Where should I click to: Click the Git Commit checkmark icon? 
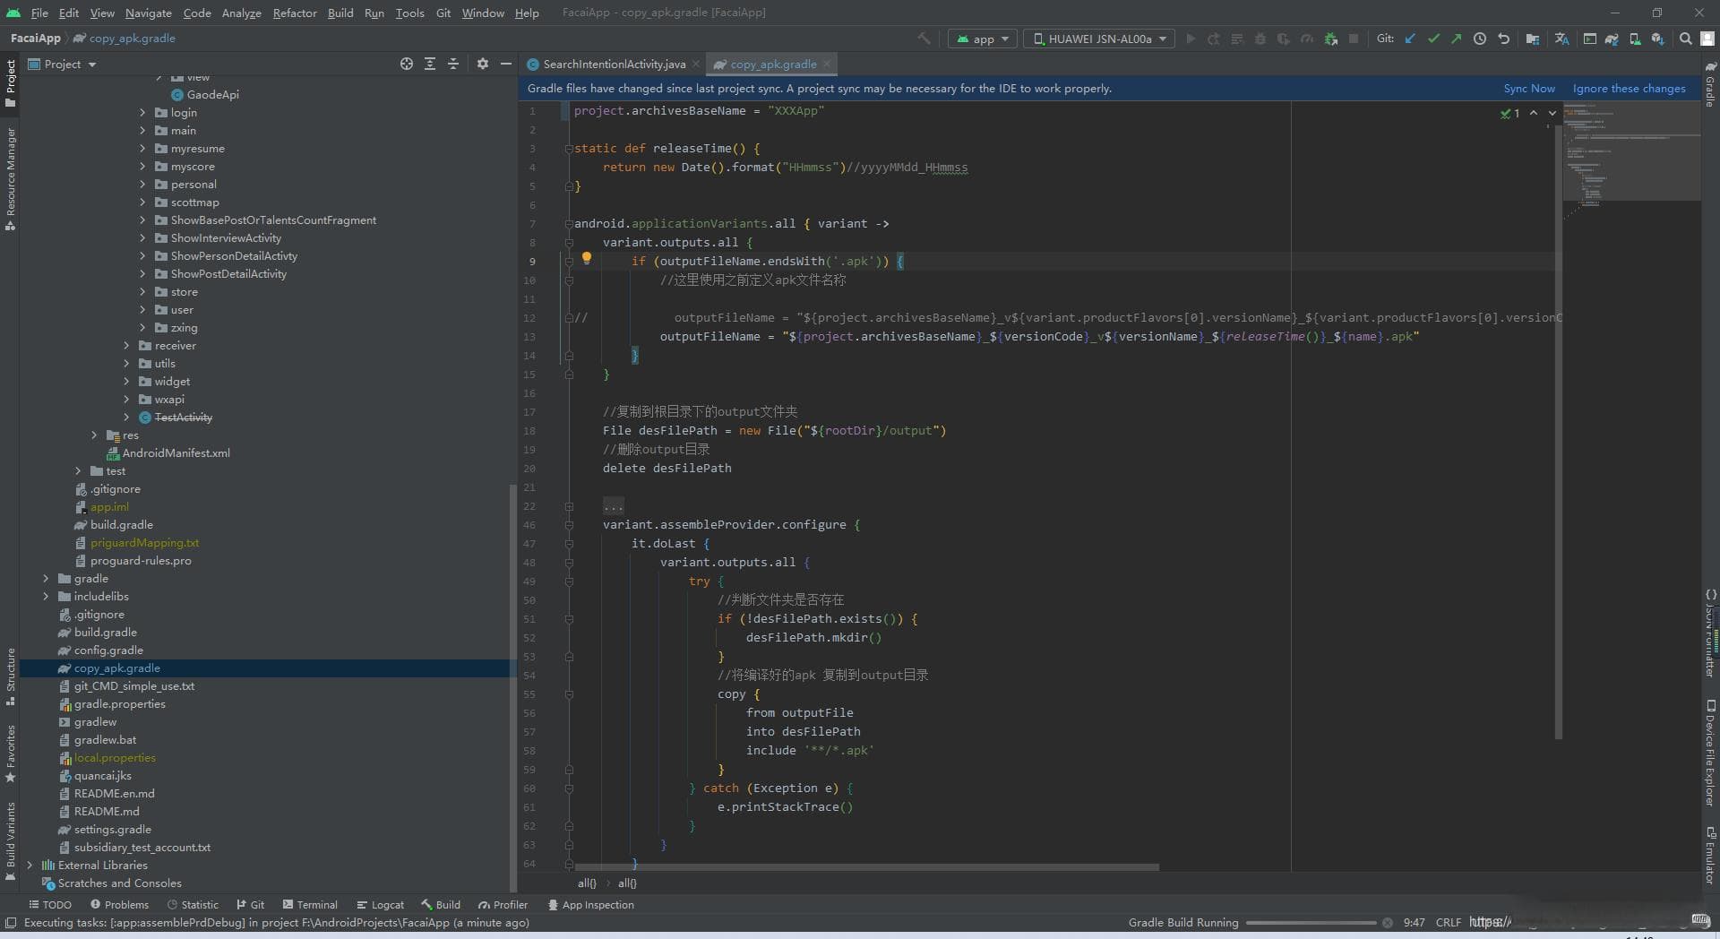click(x=1433, y=39)
